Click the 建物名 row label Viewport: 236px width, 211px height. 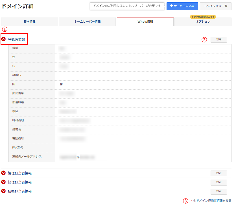coord(17,130)
